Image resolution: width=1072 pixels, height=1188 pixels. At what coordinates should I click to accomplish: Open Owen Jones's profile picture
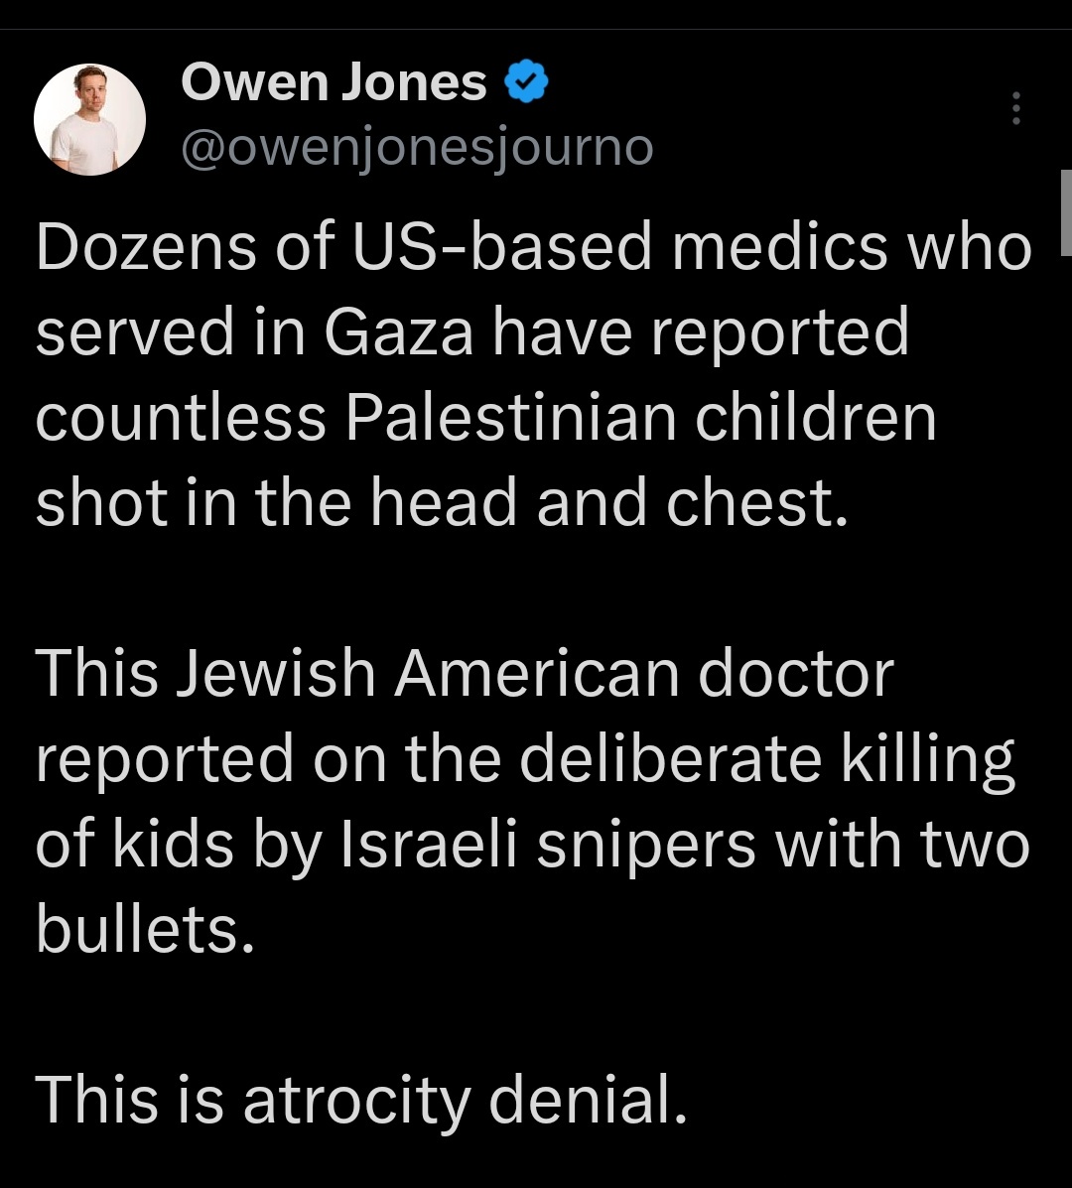[x=89, y=120]
